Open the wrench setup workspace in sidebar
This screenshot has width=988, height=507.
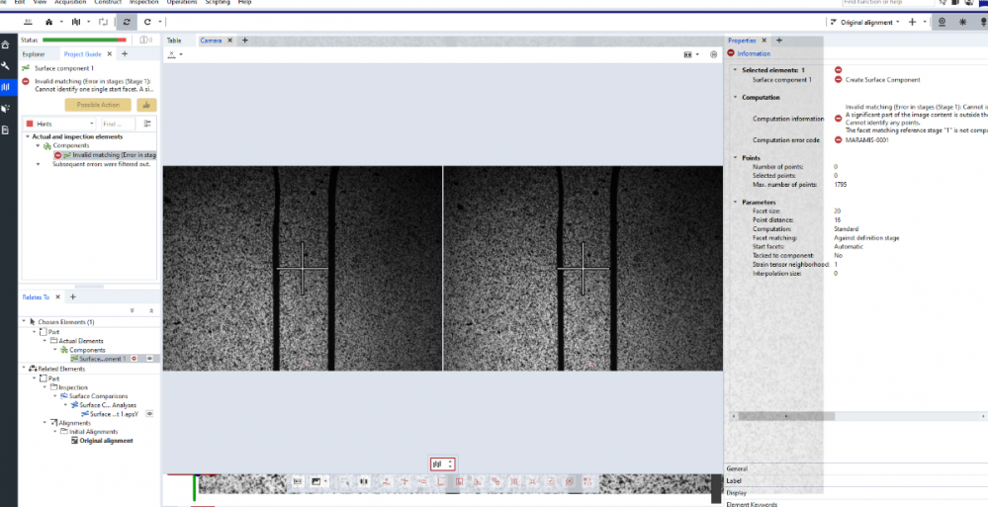tap(6, 65)
